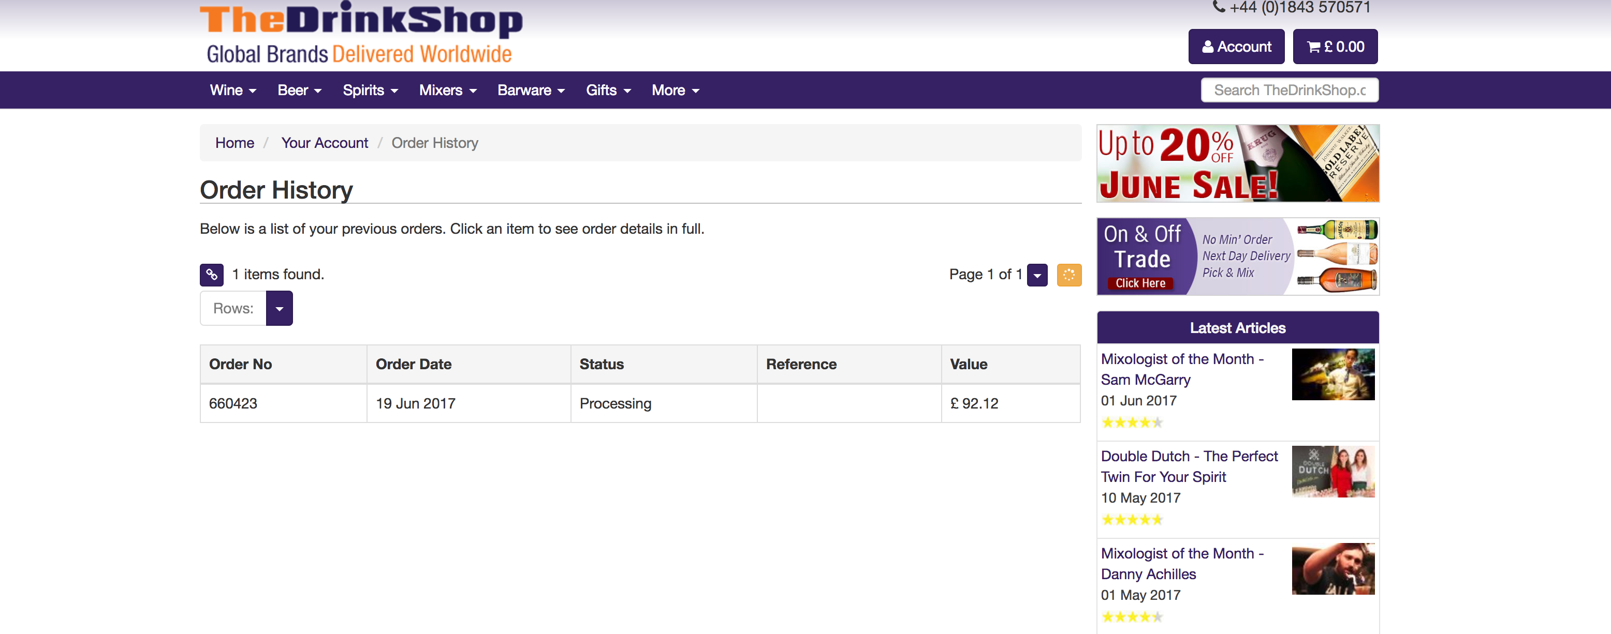Open the More menu
The height and width of the screenshot is (634, 1611).
pyautogui.click(x=675, y=90)
